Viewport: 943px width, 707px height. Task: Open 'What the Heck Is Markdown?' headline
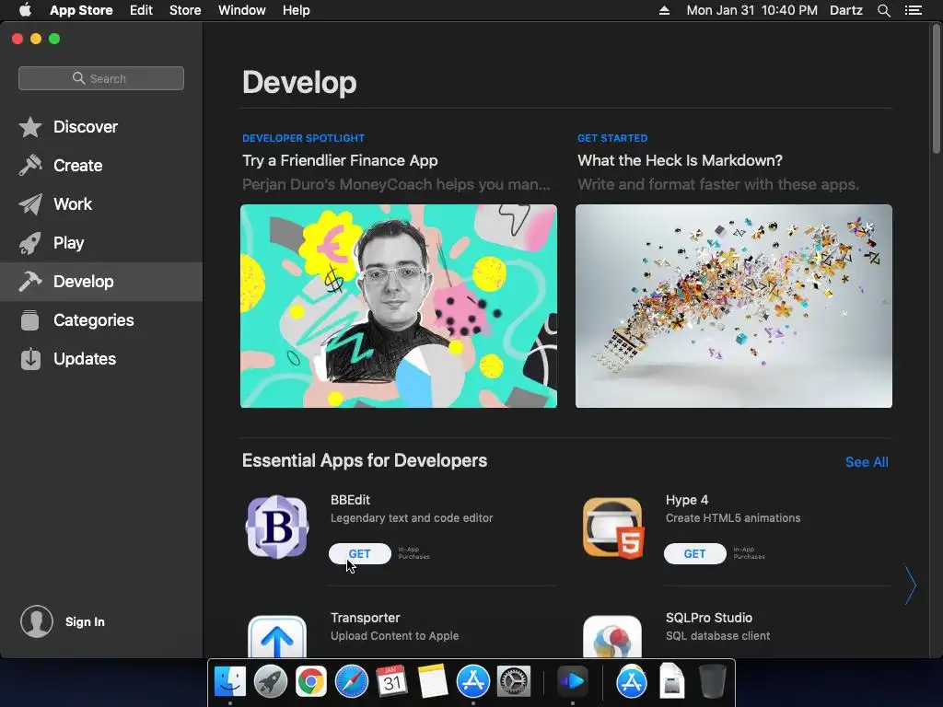(680, 160)
